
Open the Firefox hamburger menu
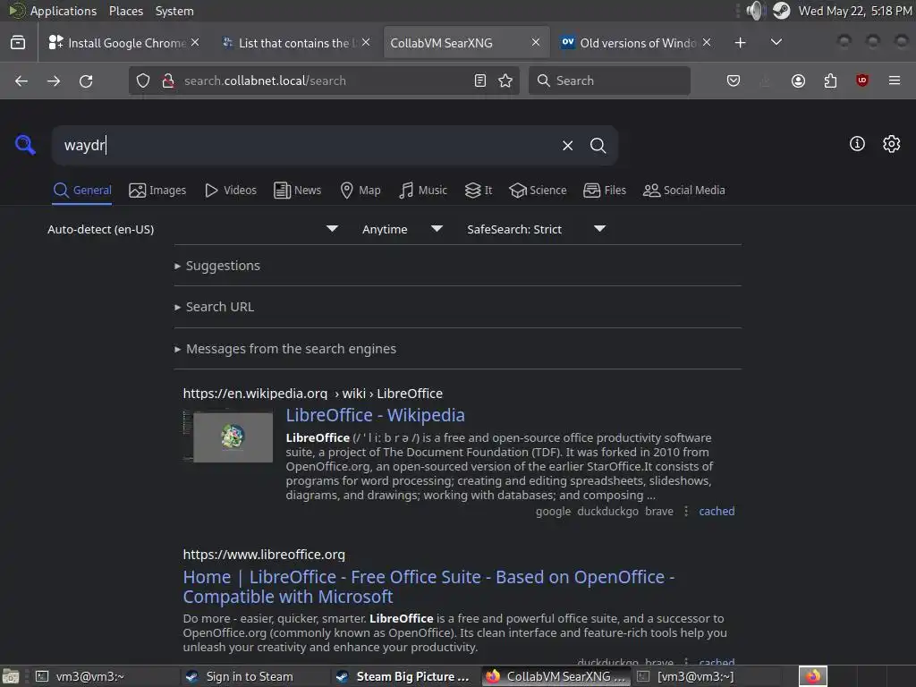895,81
